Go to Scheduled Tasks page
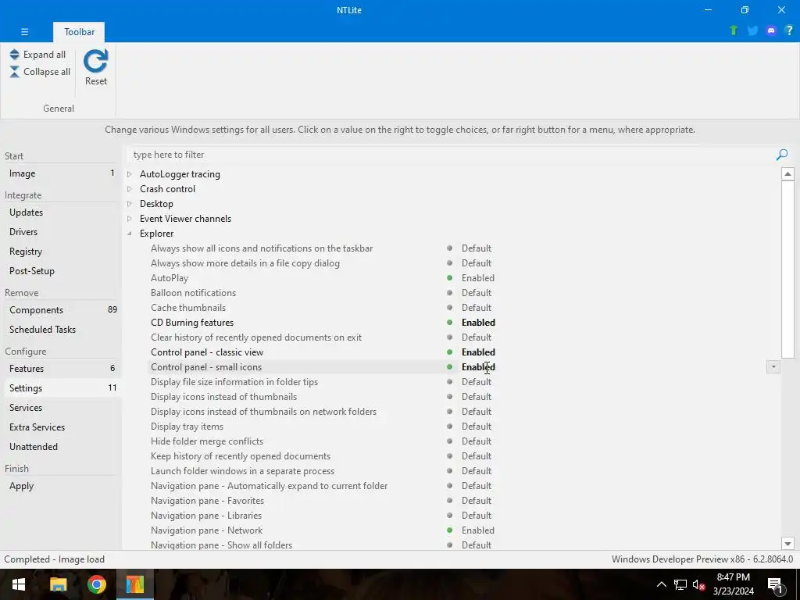 [x=62, y=330]
